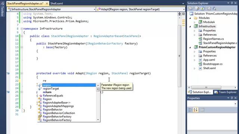Open the member dropdown showing Adapt method
The width and height of the screenshot is (239, 134).
pos(184,9)
